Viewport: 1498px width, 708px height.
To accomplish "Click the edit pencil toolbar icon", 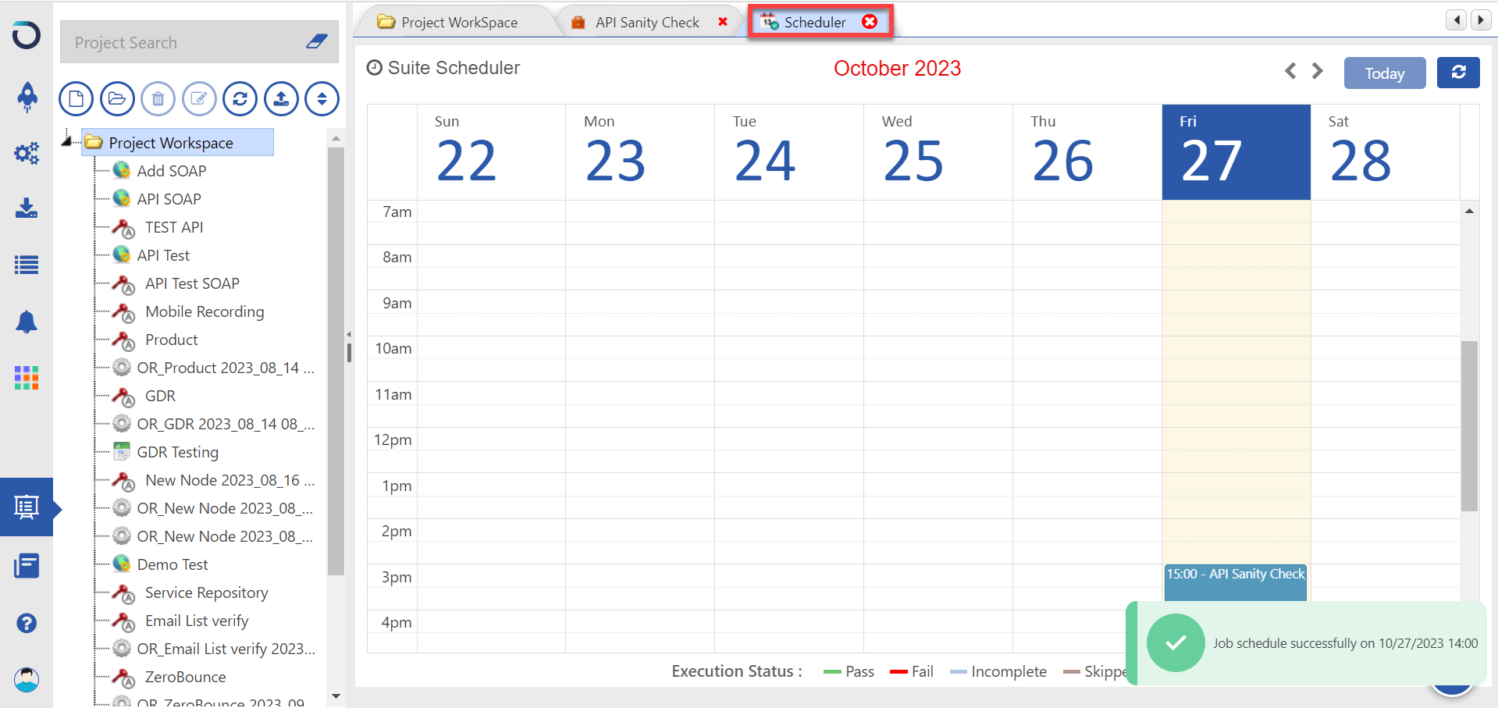I will [x=199, y=99].
